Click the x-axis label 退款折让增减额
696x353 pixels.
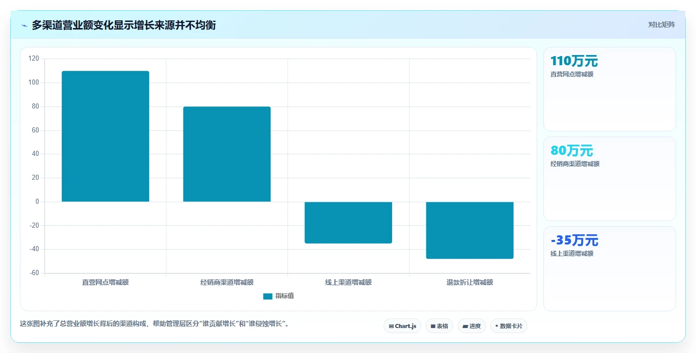(x=470, y=282)
